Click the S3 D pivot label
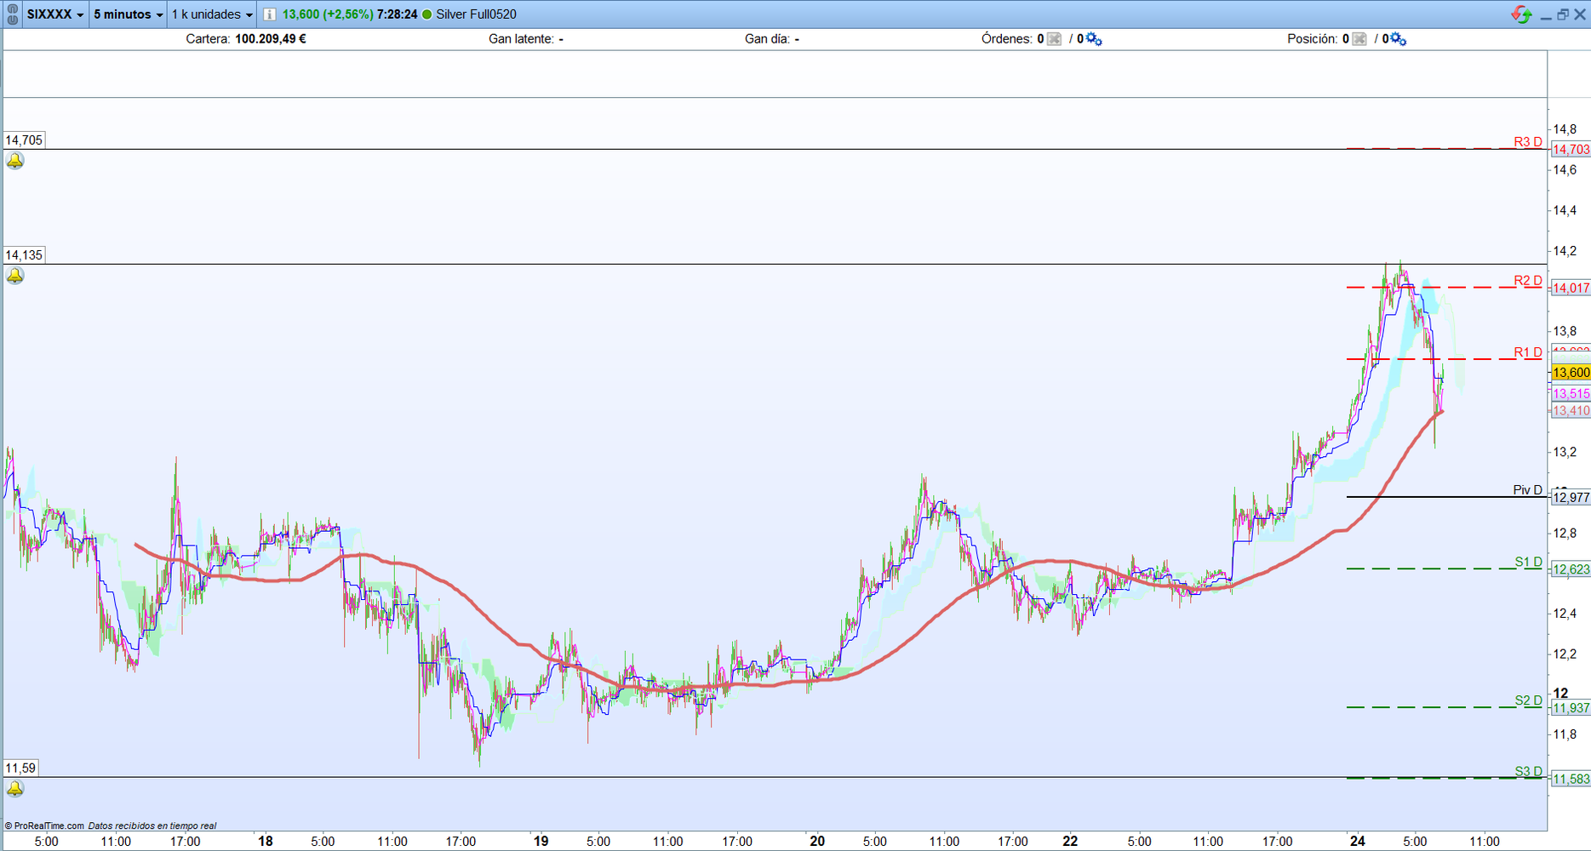The height and width of the screenshot is (851, 1591). pos(1528,772)
